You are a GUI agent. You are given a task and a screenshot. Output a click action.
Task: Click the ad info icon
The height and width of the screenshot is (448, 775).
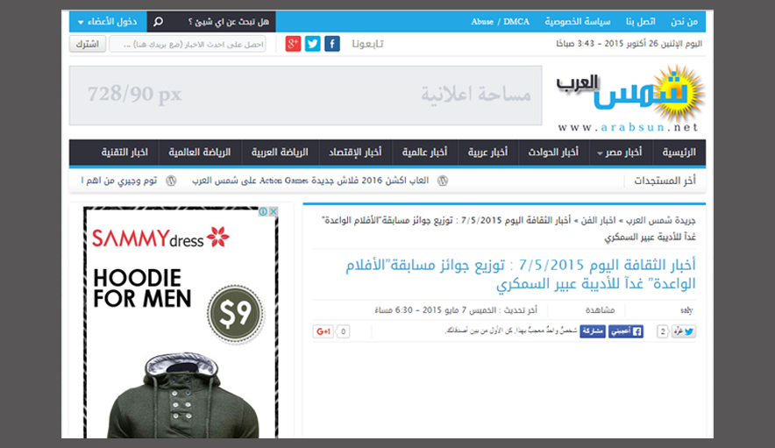coord(262,211)
